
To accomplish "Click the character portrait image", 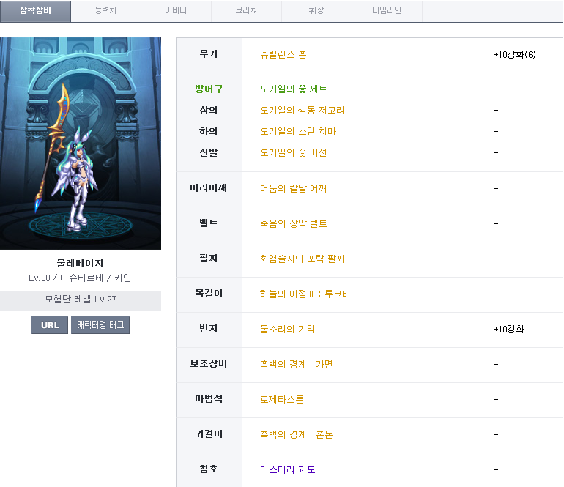I will tap(81, 144).
